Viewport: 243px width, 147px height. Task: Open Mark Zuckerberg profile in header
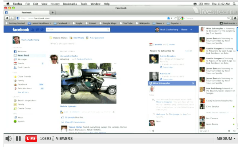pyautogui.click(x=167, y=30)
